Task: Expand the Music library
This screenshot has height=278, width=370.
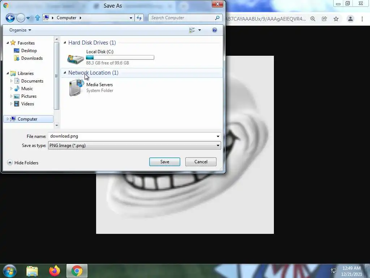Action: pos(11,88)
